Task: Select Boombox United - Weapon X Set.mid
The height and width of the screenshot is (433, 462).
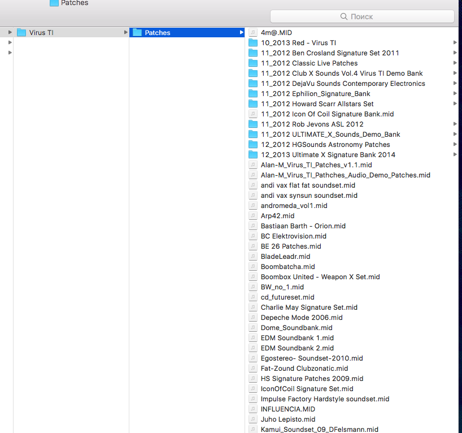Action: pyautogui.click(x=320, y=276)
